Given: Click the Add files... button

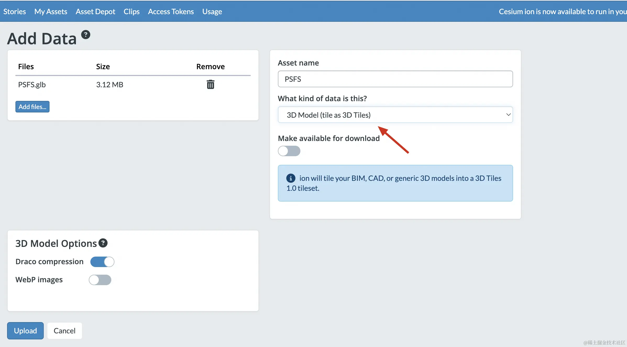Looking at the screenshot, I should click(x=32, y=107).
